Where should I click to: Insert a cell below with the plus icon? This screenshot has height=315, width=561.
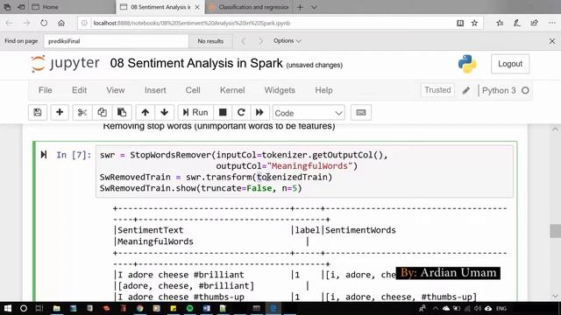coord(60,113)
